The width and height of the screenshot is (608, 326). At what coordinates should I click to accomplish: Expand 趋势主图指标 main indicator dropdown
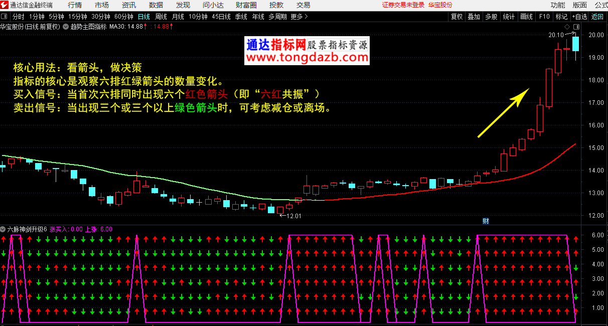(66, 27)
